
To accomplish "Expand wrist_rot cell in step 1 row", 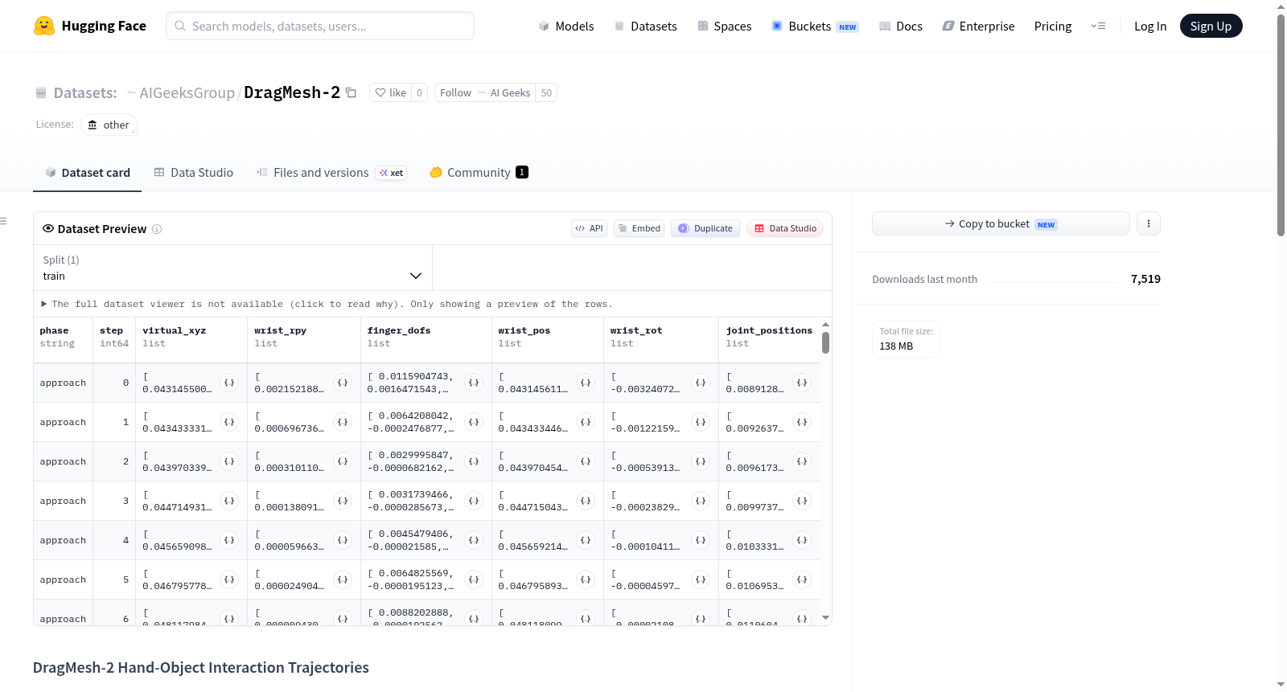I will 701,422.
